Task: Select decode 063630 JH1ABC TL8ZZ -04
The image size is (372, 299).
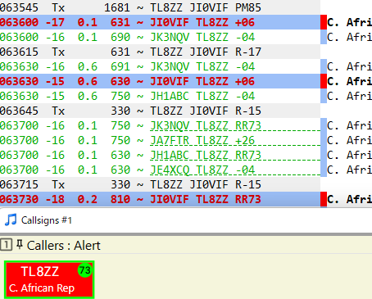Action: pyautogui.click(x=160, y=96)
